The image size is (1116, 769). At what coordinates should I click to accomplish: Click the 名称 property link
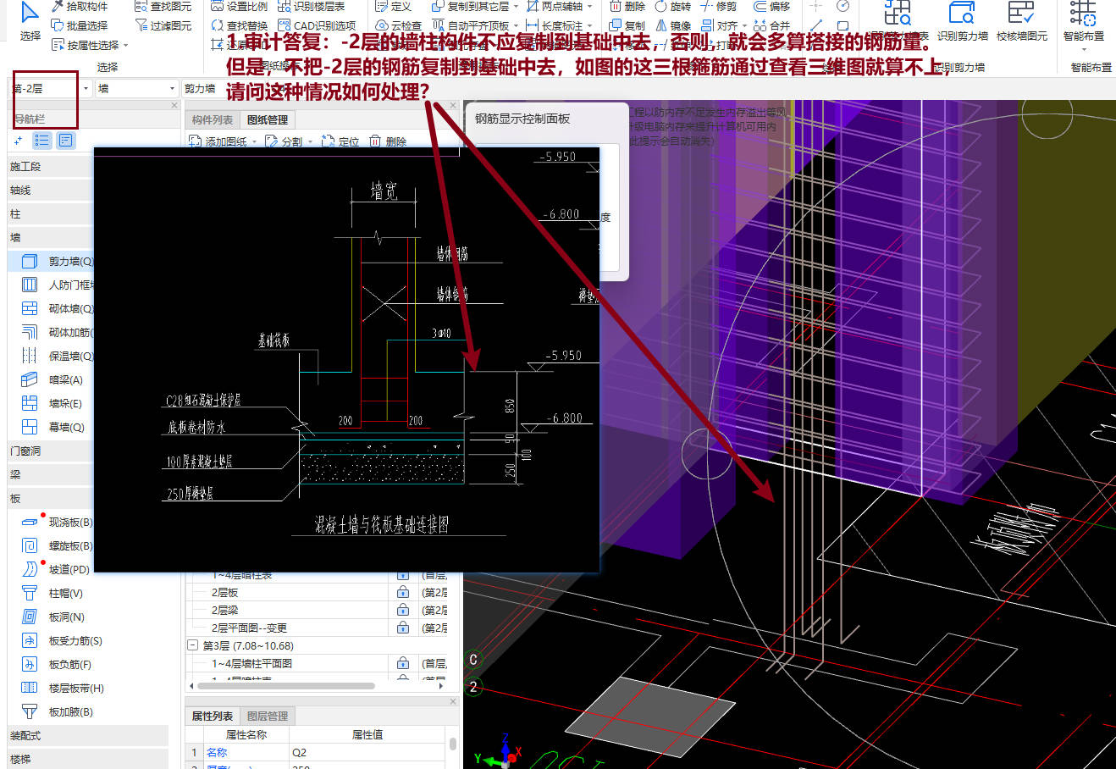pos(217,752)
